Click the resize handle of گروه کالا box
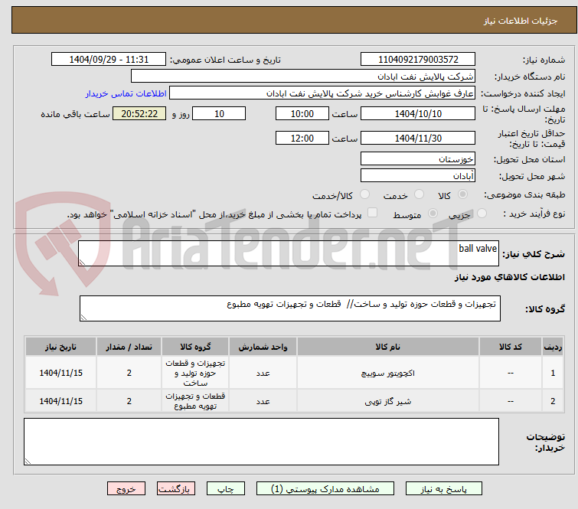This screenshot has width=578, height=509. pyautogui.click(x=83, y=318)
